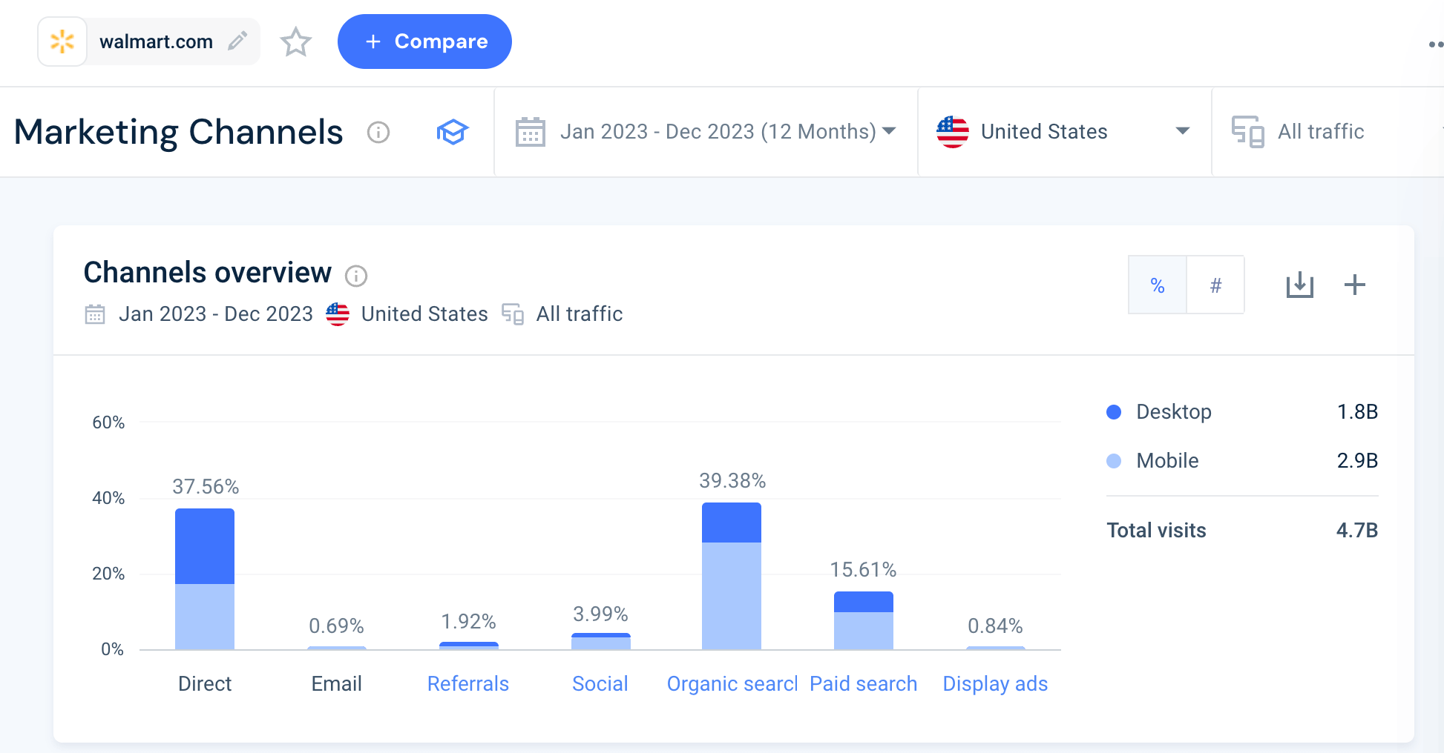1444x753 pixels.
Task: Open the Jan 2023 - Dec 2023 date dropdown
Action: (706, 132)
